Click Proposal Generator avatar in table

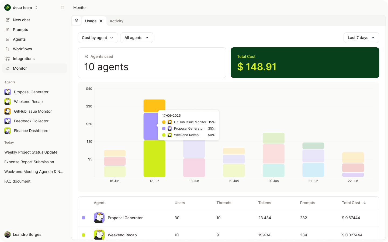click(x=99, y=218)
